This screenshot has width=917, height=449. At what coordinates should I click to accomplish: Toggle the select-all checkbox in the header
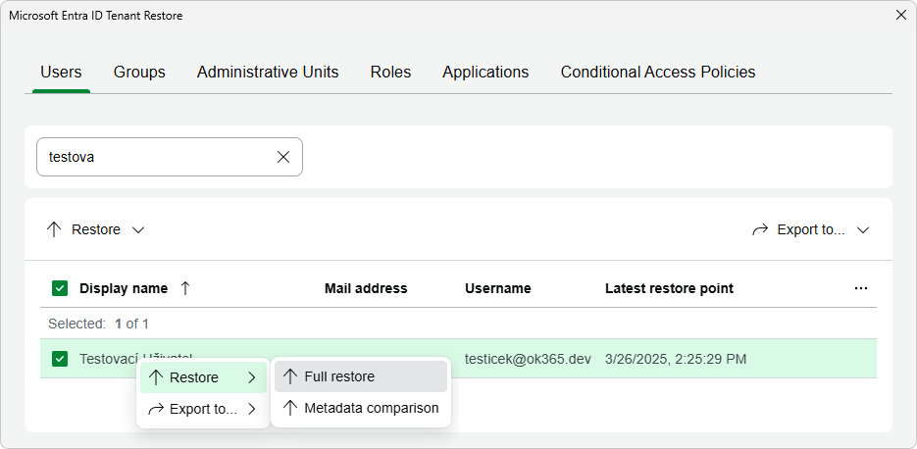point(60,288)
